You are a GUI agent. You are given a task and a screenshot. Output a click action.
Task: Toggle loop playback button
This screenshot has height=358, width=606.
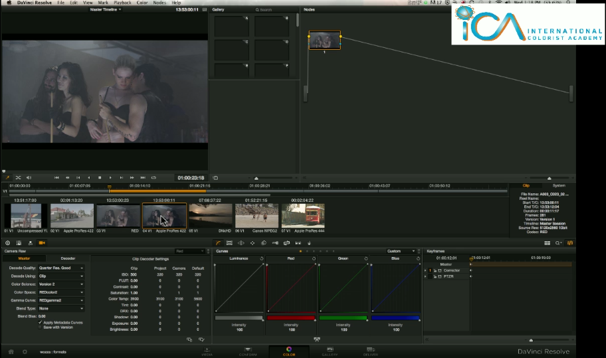click(153, 177)
